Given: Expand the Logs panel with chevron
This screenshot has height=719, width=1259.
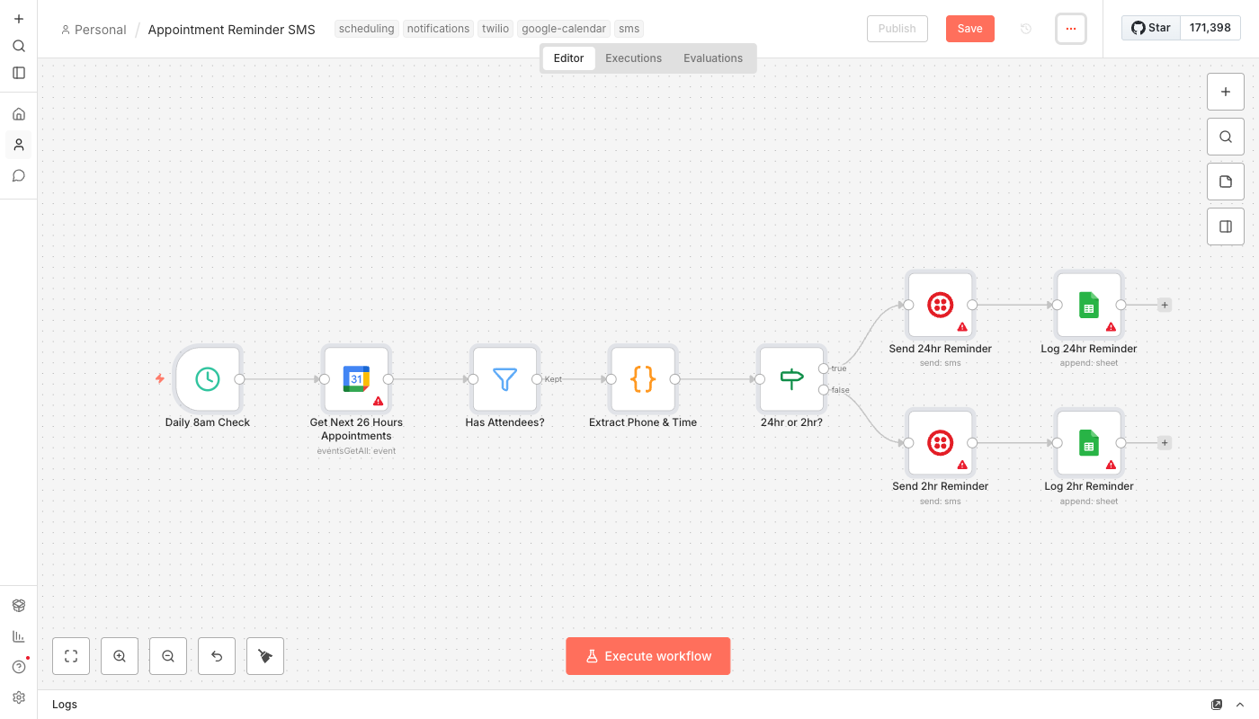Looking at the screenshot, I should coord(1240,705).
